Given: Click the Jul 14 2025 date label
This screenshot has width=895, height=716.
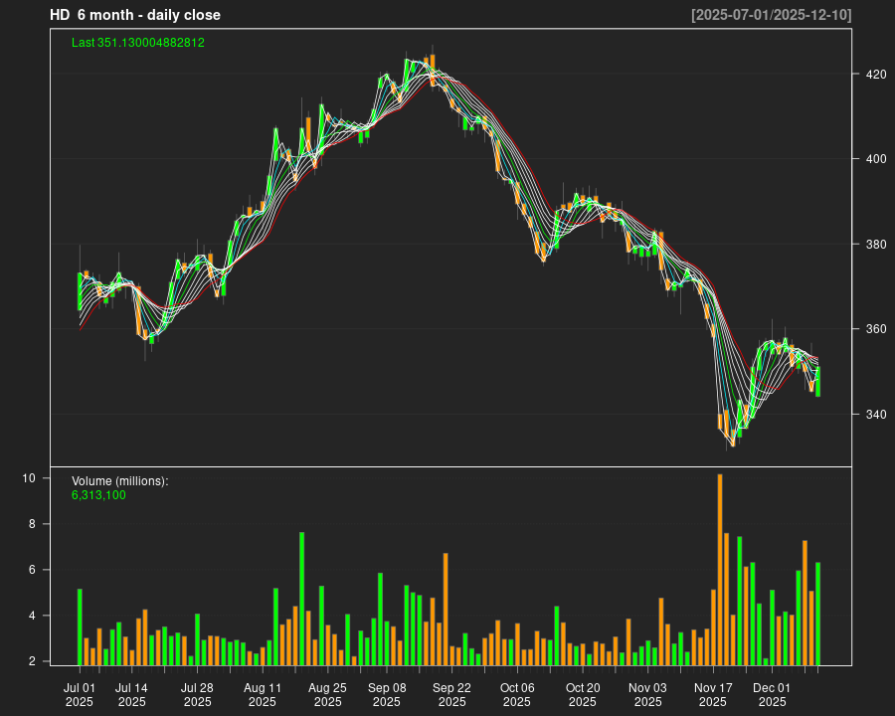Looking at the screenshot, I should pos(131,694).
